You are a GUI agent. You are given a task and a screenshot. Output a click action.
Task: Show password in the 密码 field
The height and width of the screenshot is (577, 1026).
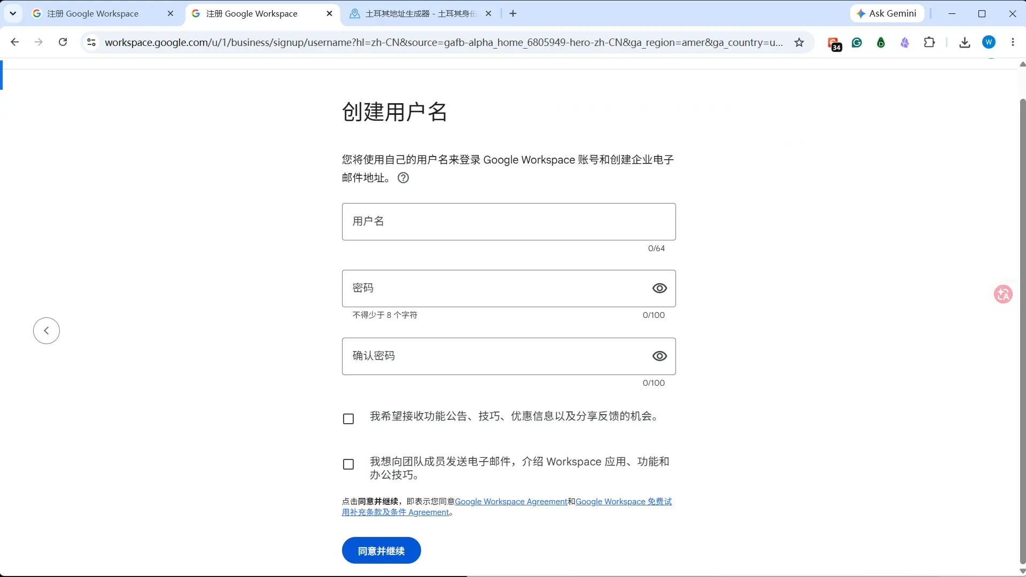pyautogui.click(x=659, y=288)
